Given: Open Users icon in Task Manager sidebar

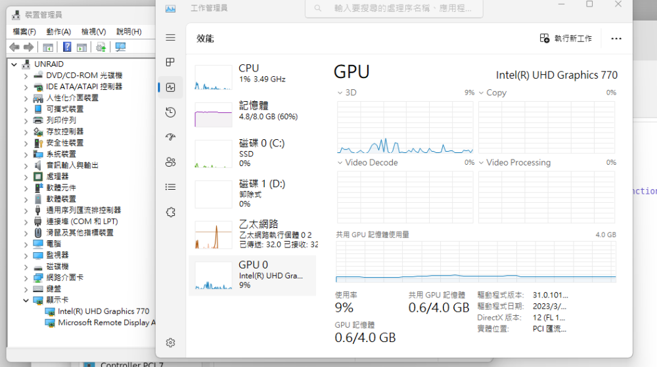Looking at the screenshot, I should coord(171,162).
